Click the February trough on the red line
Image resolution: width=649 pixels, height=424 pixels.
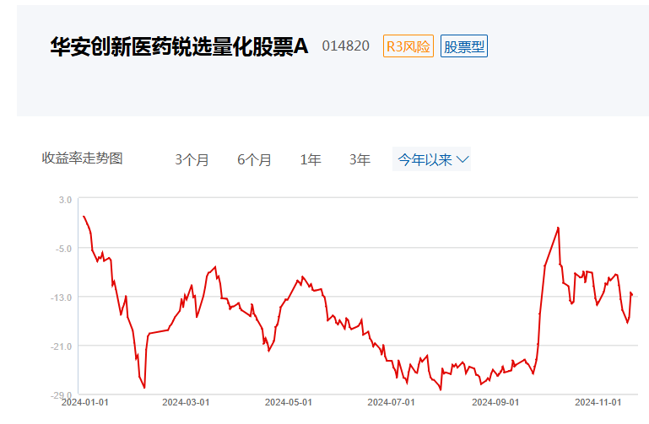coord(144,387)
